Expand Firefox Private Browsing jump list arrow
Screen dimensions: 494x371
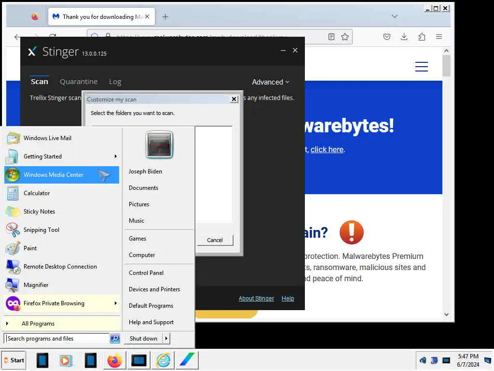(x=116, y=303)
